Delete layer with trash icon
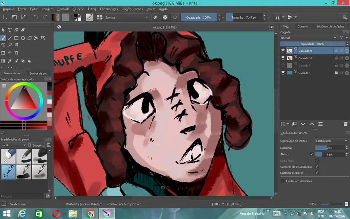This screenshot has width=350, height=219. point(346,124)
